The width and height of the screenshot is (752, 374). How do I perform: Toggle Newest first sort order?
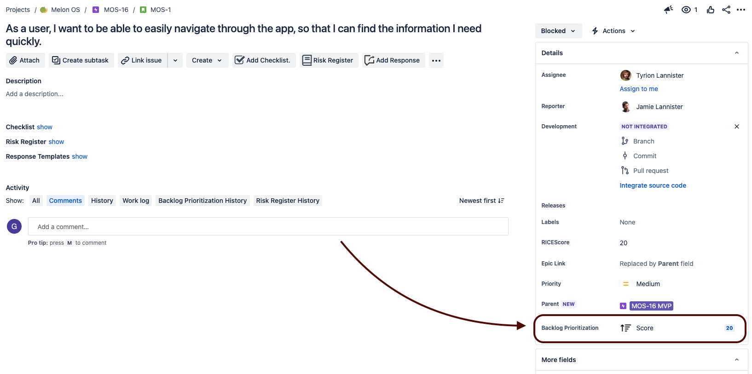click(x=481, y=201)
